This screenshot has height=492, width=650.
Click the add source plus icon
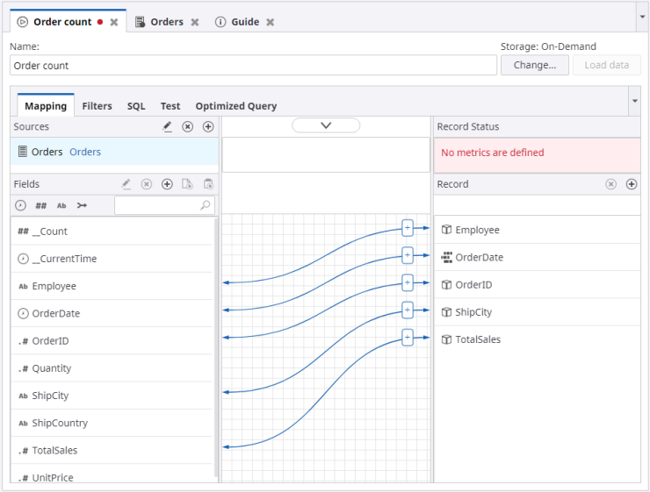point(208,127)
